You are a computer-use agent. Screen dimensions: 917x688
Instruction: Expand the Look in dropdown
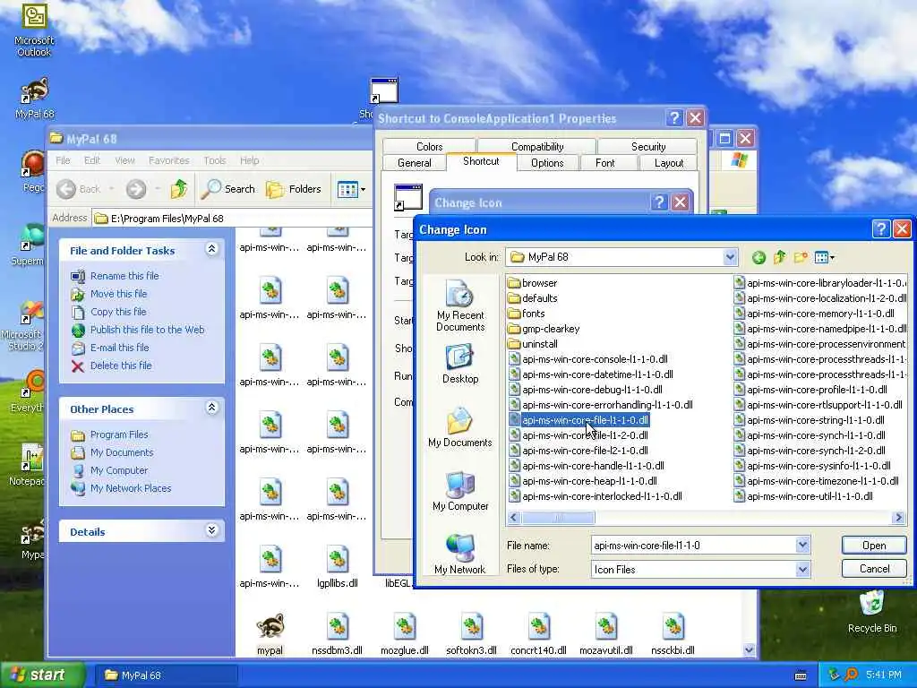730,257
